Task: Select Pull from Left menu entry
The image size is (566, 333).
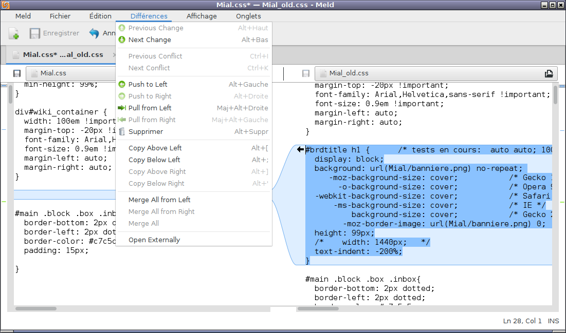Action: (150, 108)
